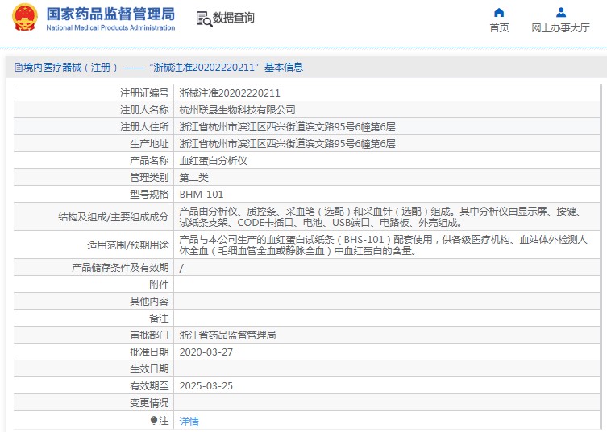Select the 生产地址 address value

coord(287,144)
